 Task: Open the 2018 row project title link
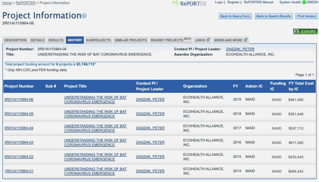95,114
